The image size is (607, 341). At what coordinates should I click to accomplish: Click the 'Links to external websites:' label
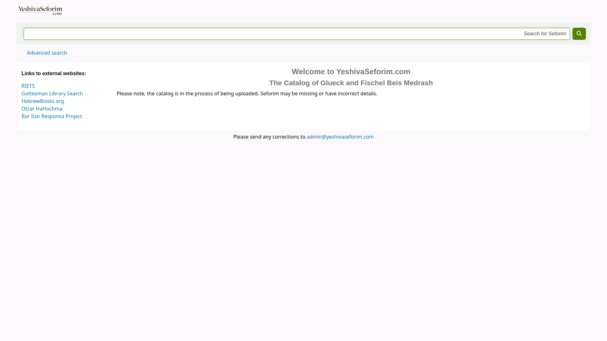54,74
